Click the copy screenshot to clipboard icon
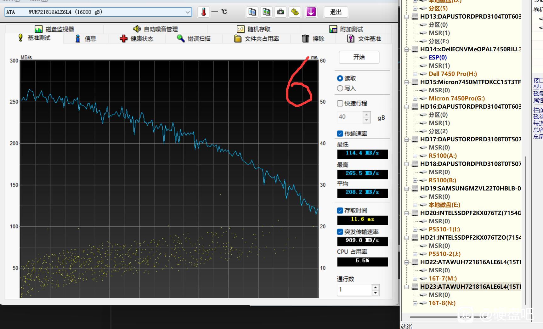Viewport: 543px width, 329px height. pos(266,12)
